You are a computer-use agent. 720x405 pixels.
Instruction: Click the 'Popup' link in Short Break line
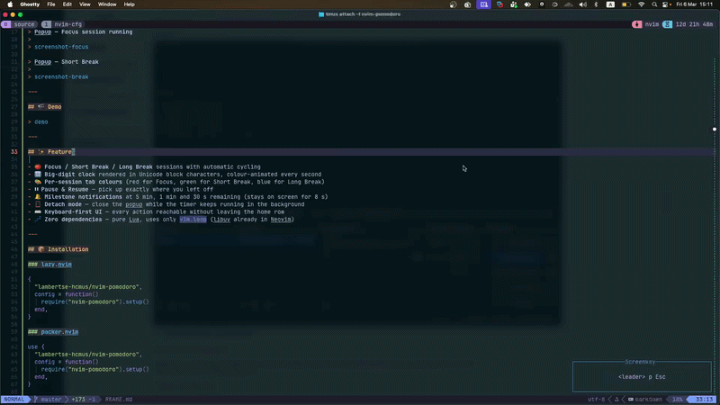[42, 62]
